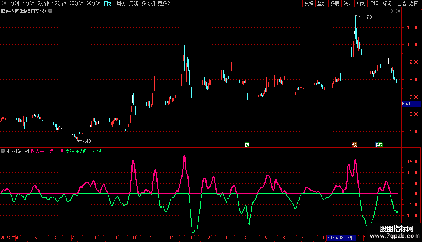This screenshot has width=422, height=242.
Task: Click the 4.48 low price annotation
Action: point(87,141)
